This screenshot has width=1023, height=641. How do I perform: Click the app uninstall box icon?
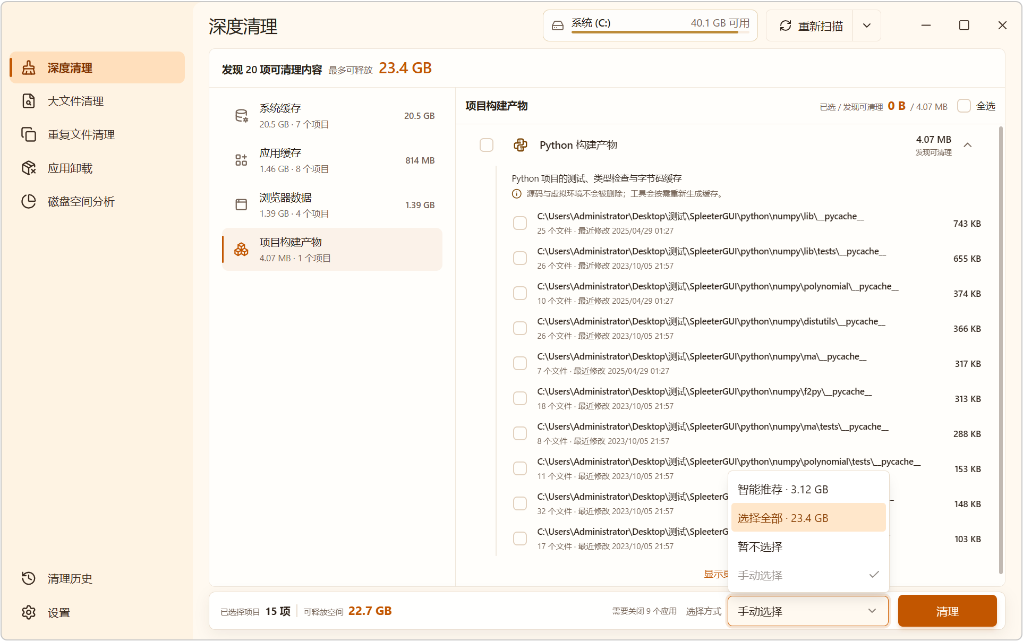(x=29, y=168)
